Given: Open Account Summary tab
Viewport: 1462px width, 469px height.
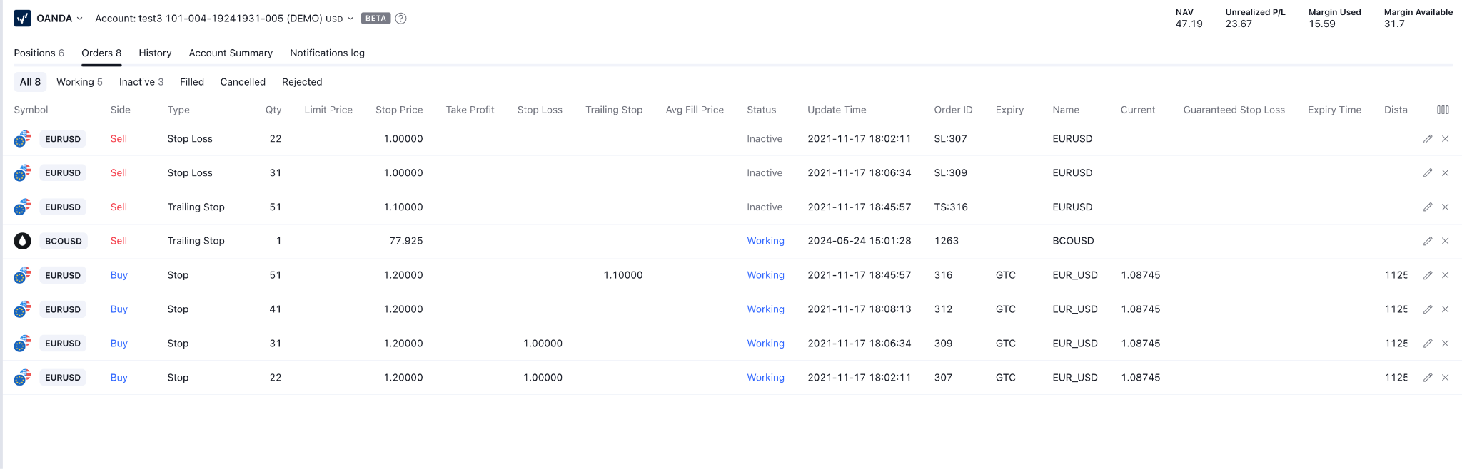Looking at the screenshot, I should coord(231,53).
